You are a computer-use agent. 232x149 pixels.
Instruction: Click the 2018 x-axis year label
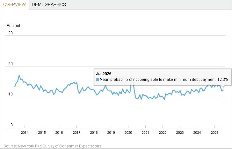[94, 133]
